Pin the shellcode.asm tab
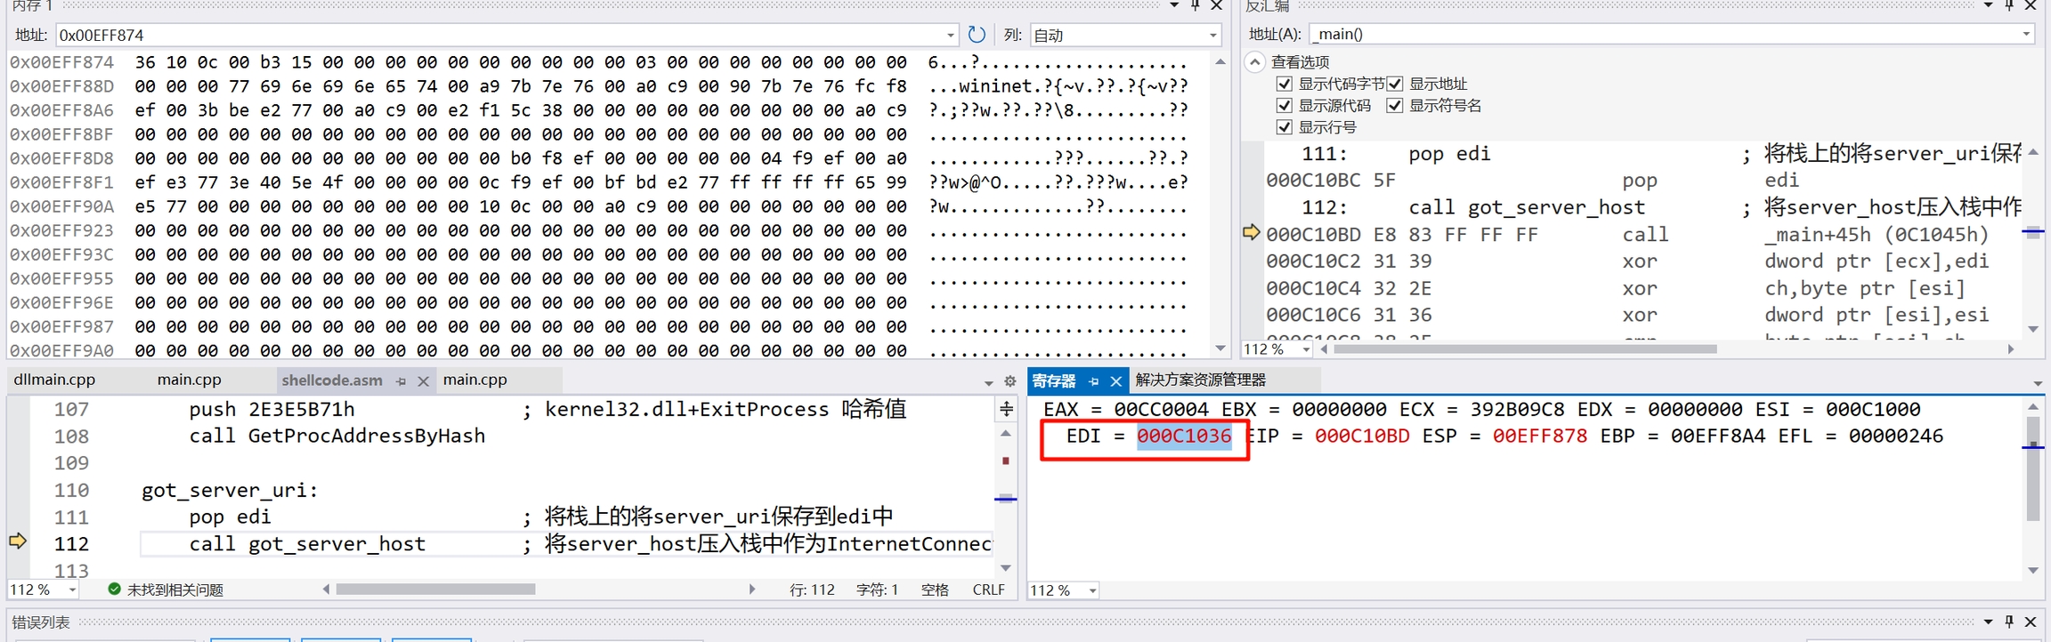This screenshot has height=642, width=2051. tap(401, 381)
